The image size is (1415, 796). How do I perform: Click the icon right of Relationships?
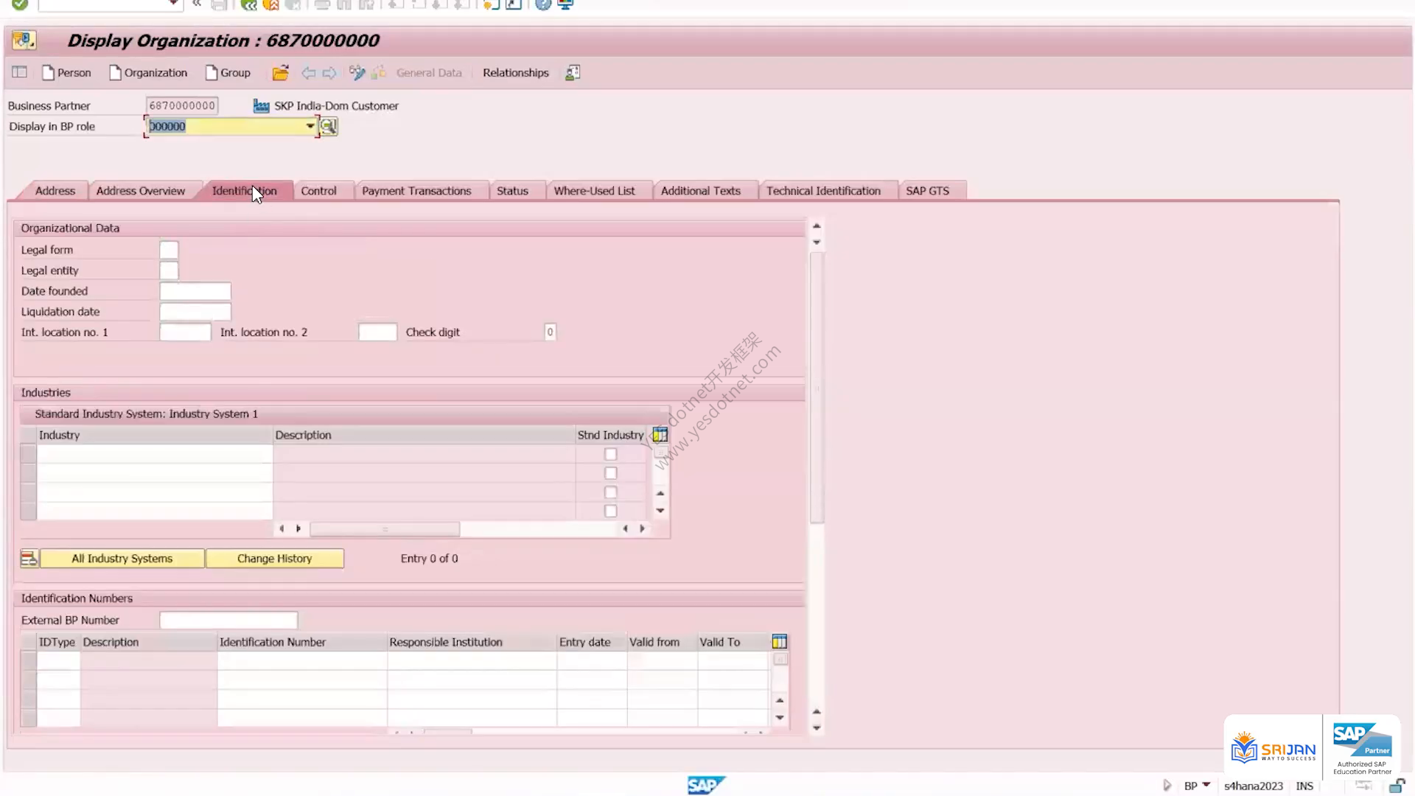click(573, 72)
